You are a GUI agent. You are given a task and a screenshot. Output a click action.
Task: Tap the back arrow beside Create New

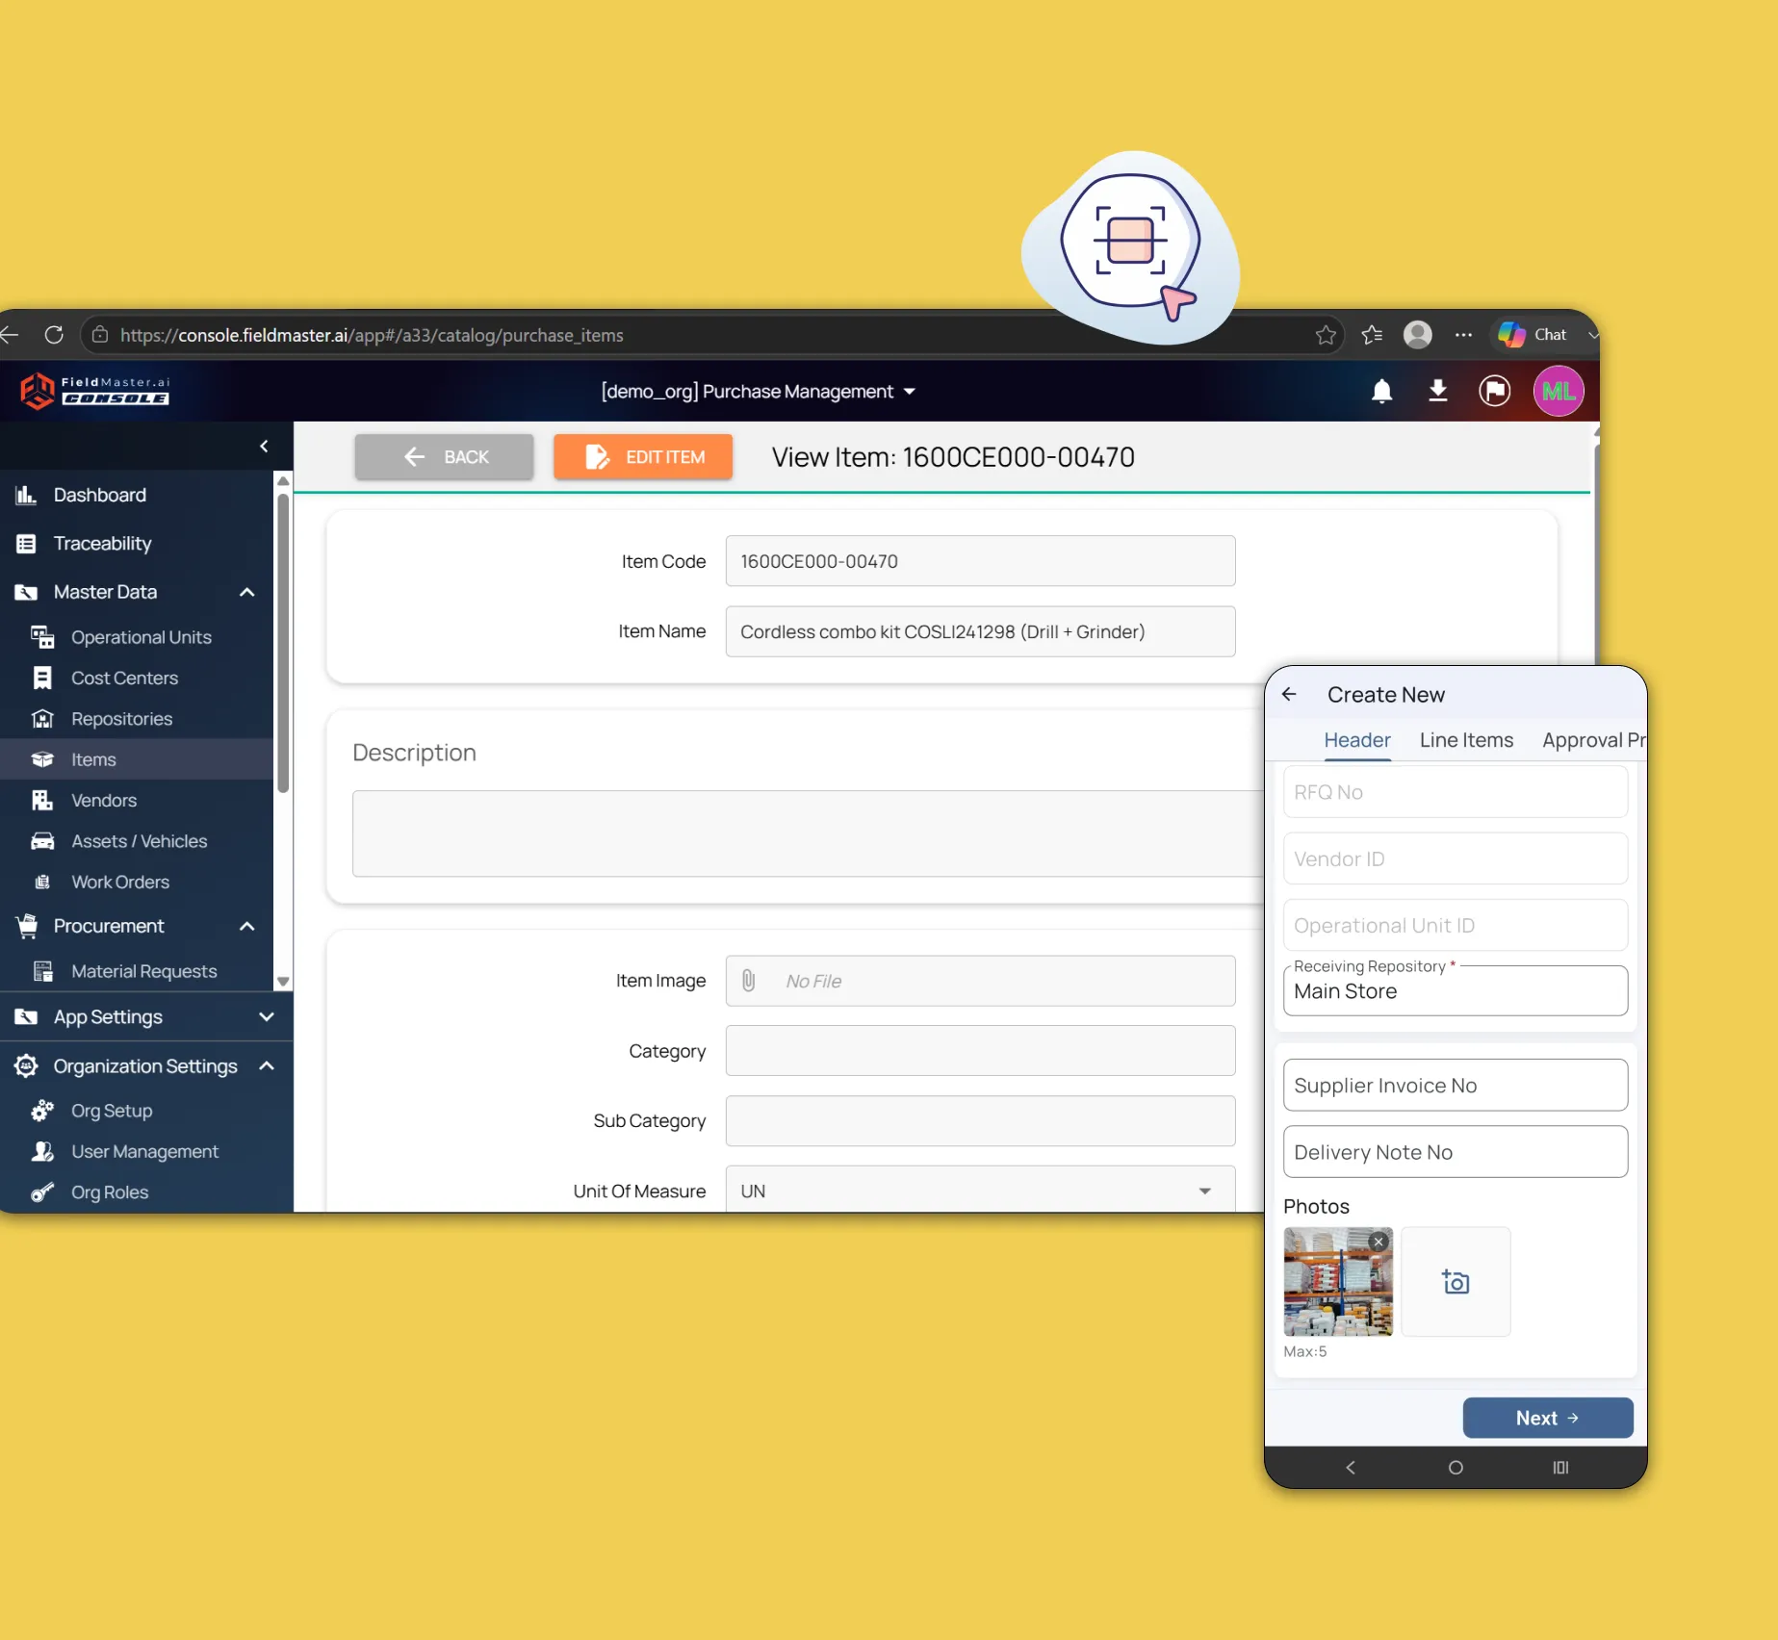(x=1289, y=694)
